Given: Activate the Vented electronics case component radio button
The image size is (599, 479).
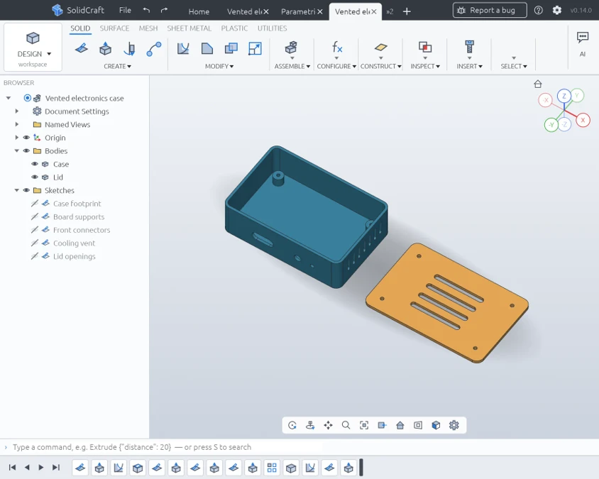Looking at the screenshot, I should pos(27,98).
